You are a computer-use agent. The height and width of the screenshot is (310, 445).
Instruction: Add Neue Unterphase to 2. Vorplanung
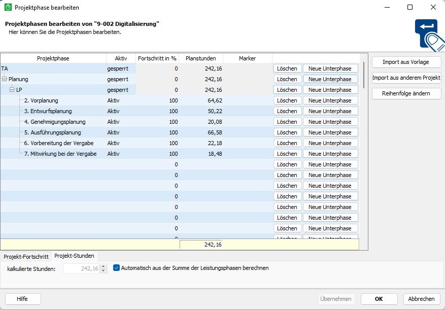coord(330,100)
